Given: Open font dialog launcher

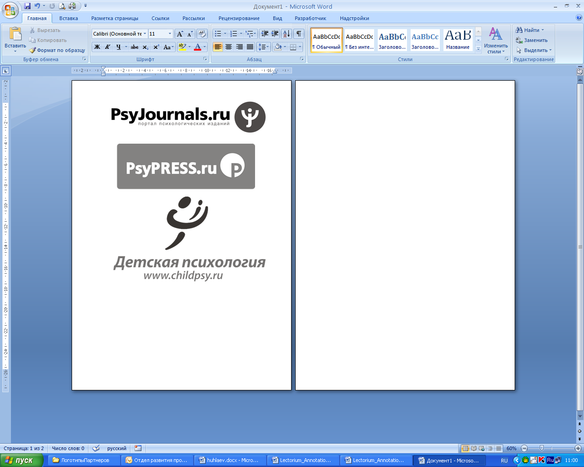Looking at the screenshot, I should pyautogui.click(x=205, y=59).
